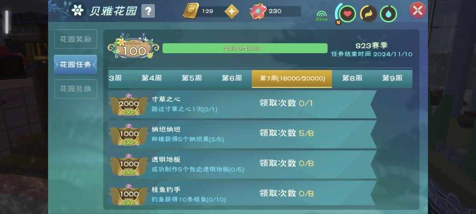Open the 花园奖励 side tab
The image size is (476, 214).
[x=76, y=39]
